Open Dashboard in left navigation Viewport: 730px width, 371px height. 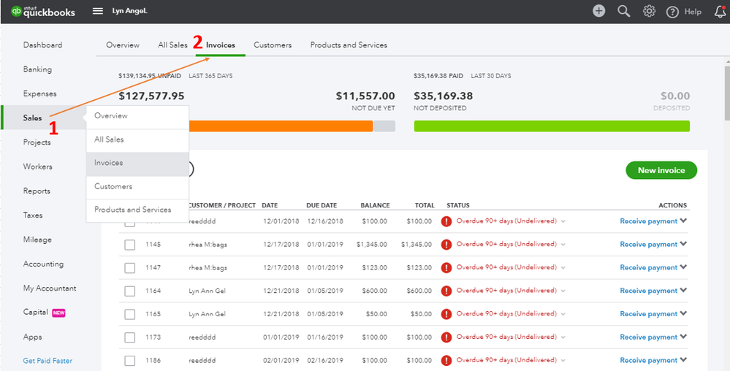(x=43, y=45)
